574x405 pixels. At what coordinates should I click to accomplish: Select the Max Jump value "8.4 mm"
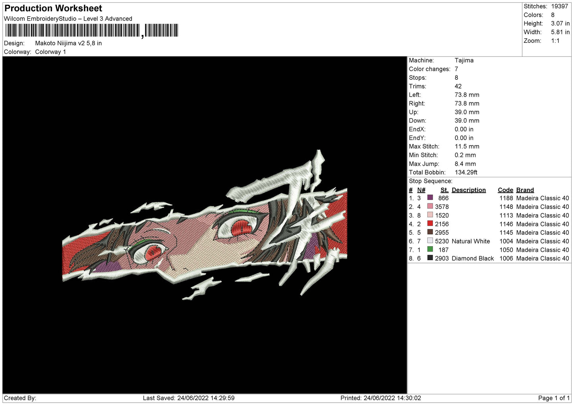click(465, 164)
